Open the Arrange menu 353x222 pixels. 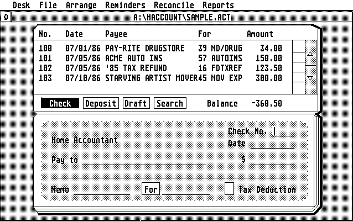[x=81, y=5]
